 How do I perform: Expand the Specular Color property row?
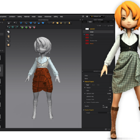85,93
